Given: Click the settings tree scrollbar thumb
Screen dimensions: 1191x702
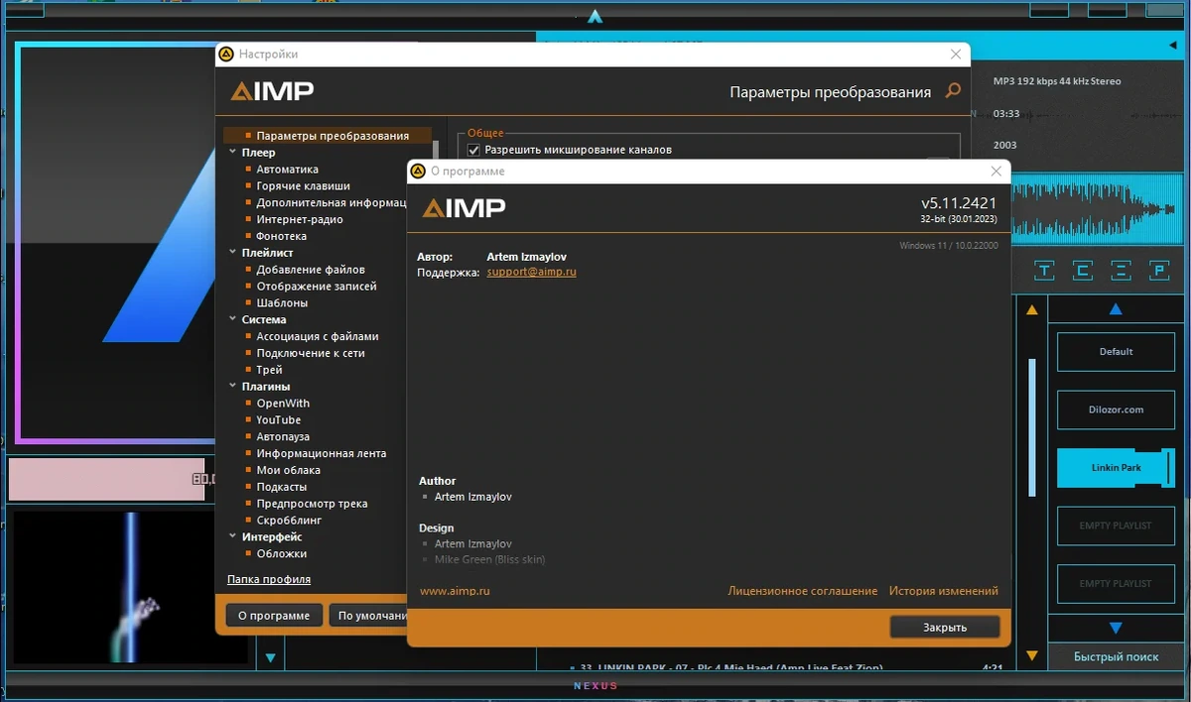Looking at the screenshot, I should 434,150.
